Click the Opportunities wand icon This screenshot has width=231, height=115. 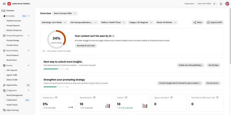[x=4, y=85]
